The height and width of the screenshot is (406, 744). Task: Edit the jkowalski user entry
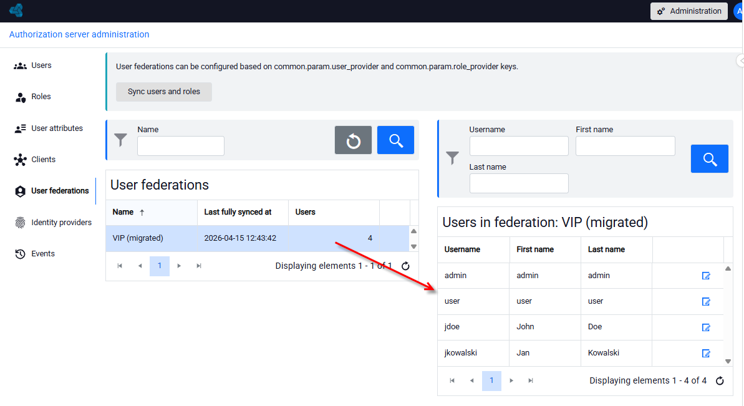705,354
